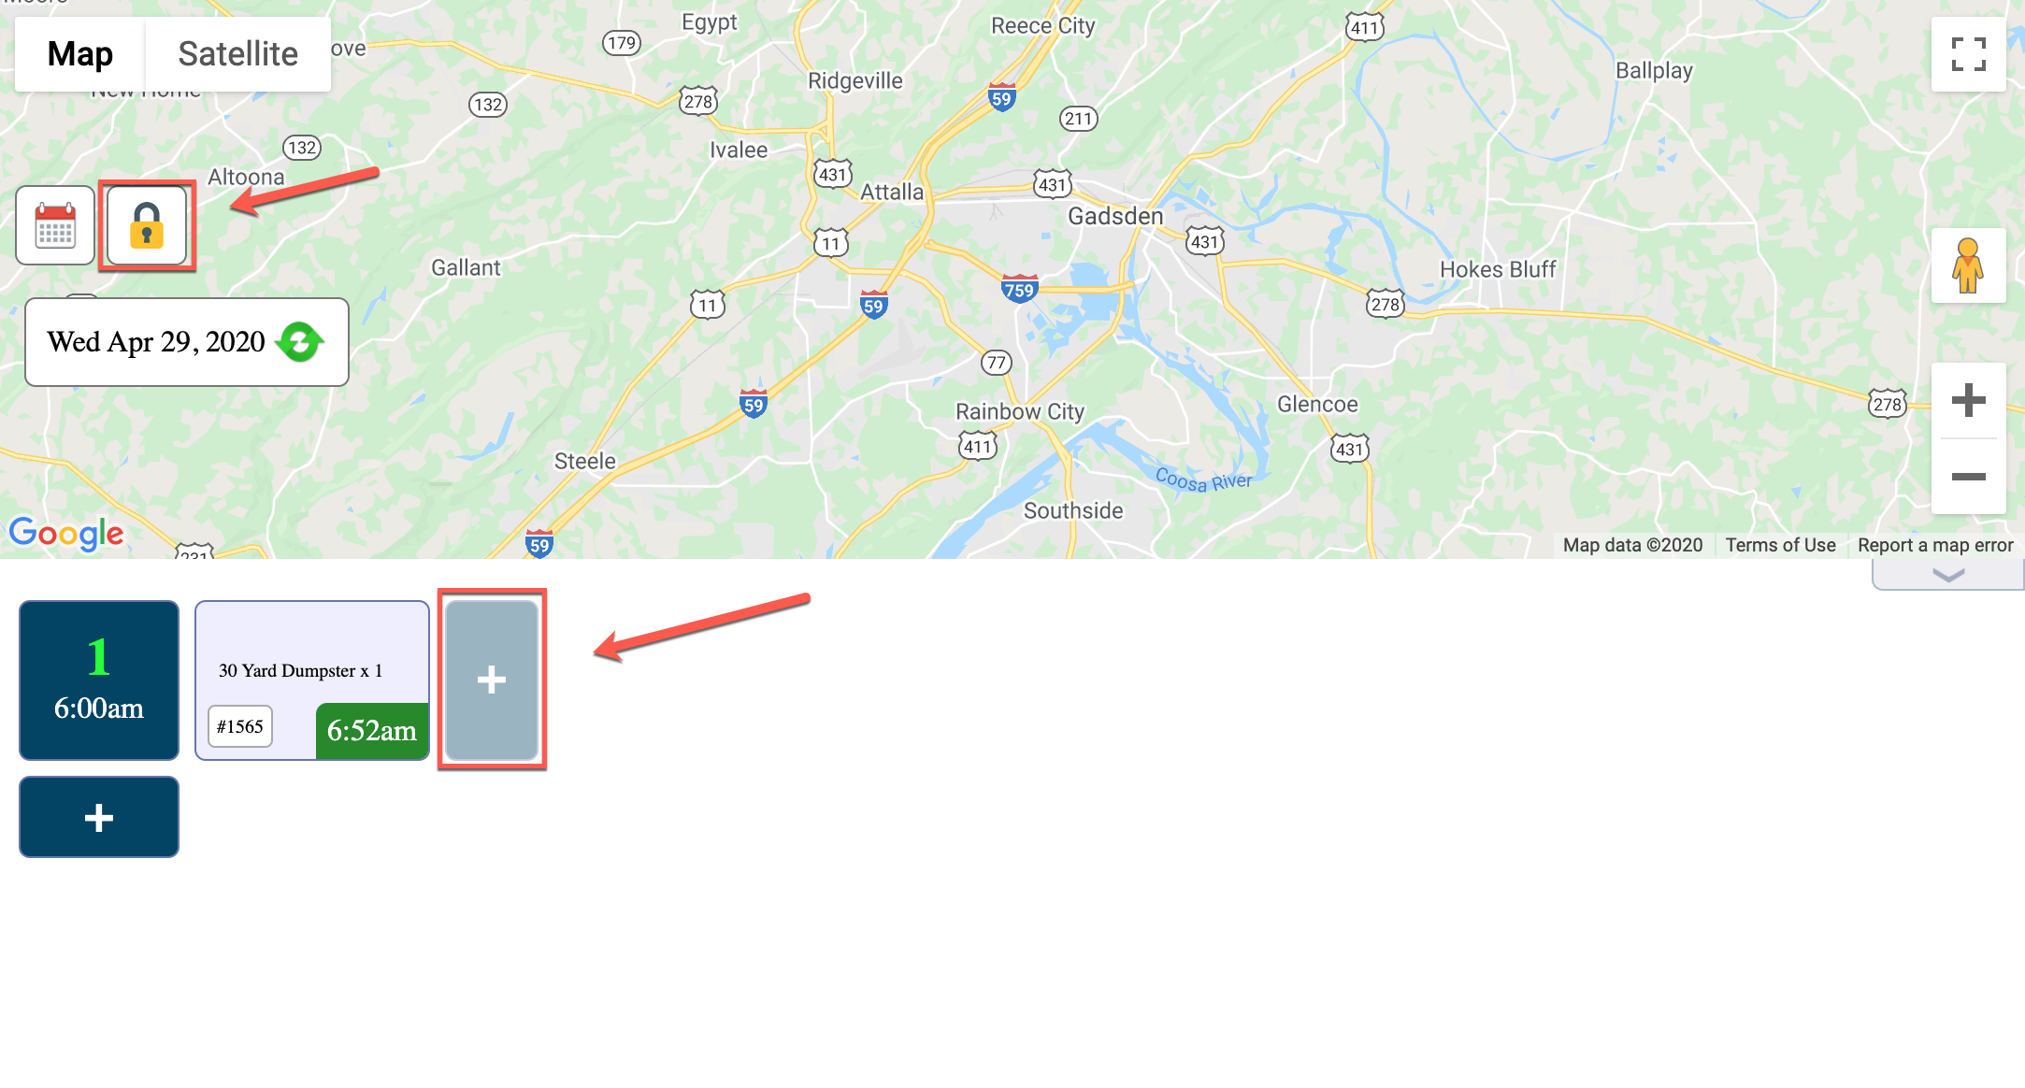
Task: Add a new route with dark blue plus
Action: [99, 817]
